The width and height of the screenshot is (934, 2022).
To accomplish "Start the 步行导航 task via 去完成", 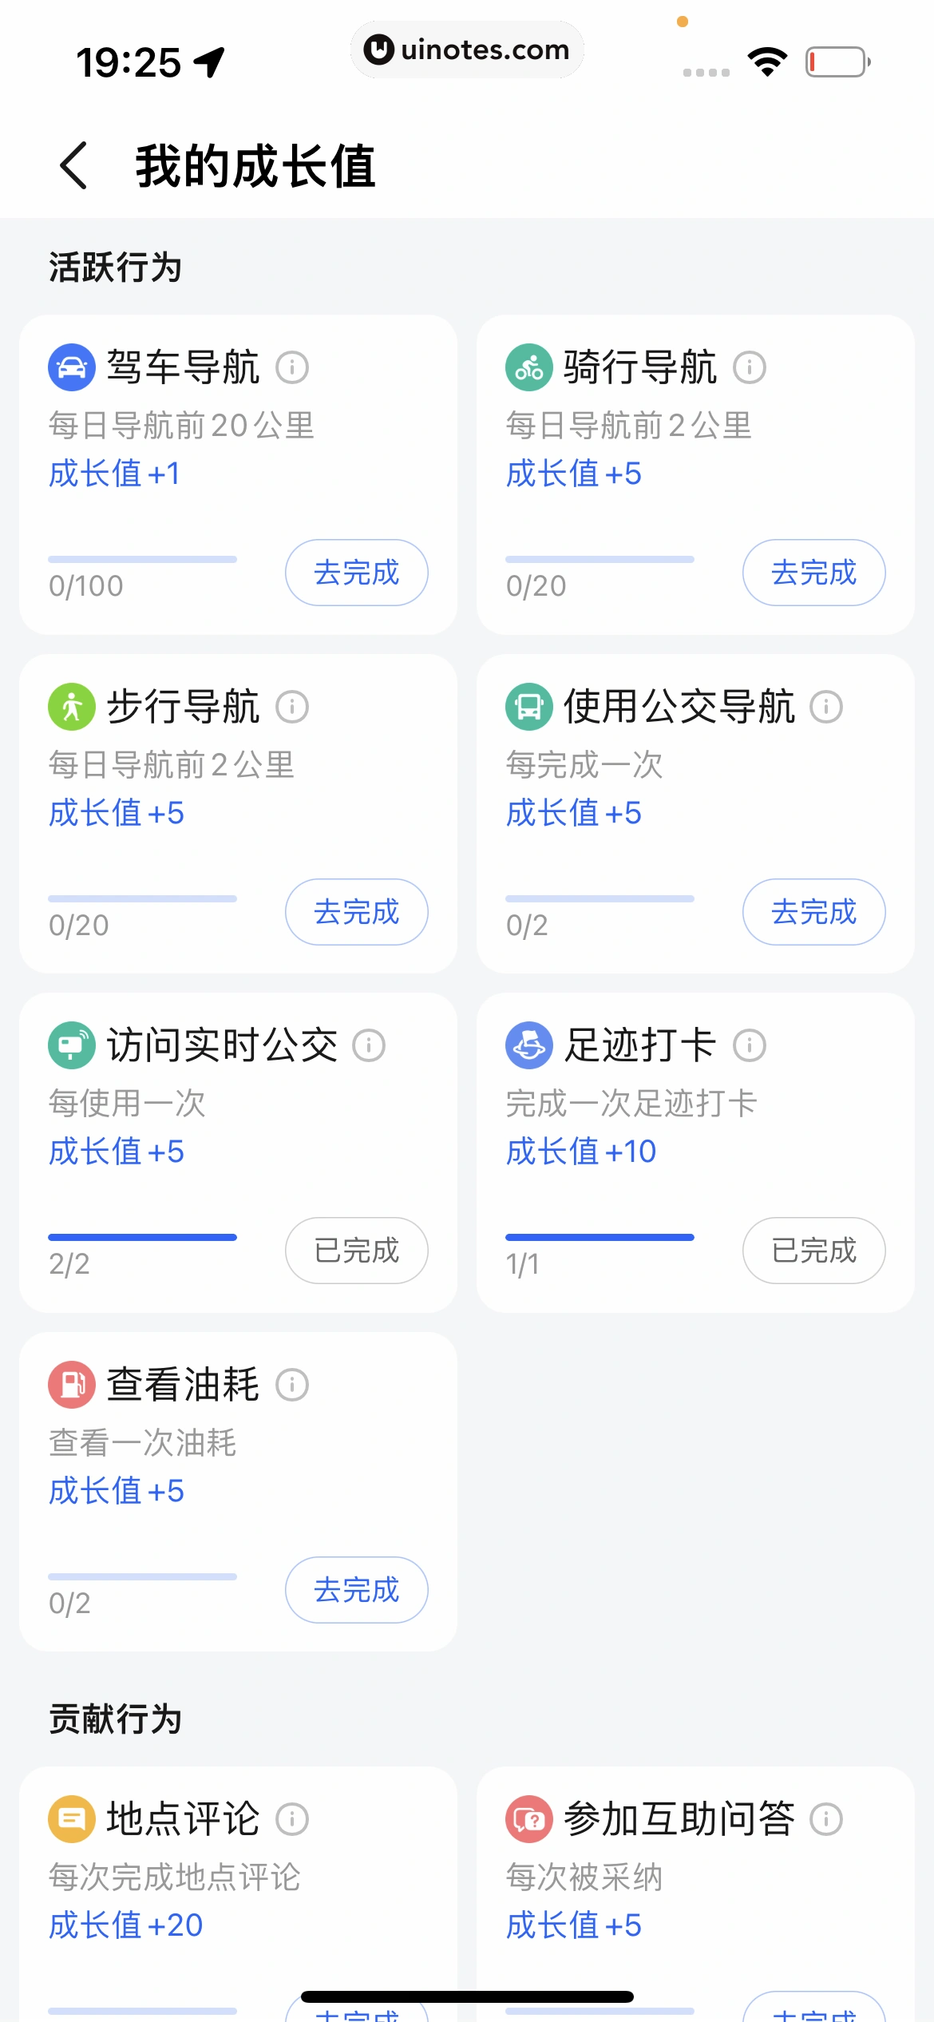I will (x=356, y=912).
